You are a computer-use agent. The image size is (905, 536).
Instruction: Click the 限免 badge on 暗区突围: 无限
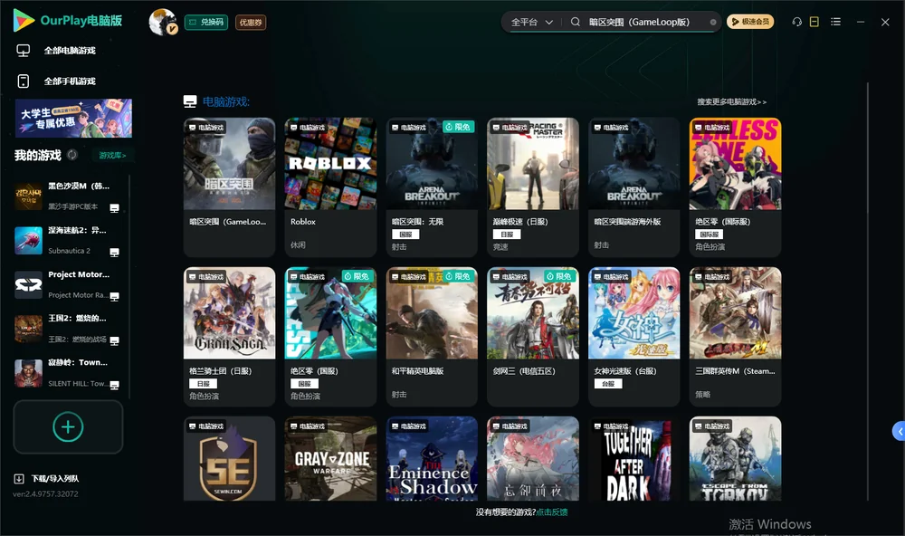(458, 127)
